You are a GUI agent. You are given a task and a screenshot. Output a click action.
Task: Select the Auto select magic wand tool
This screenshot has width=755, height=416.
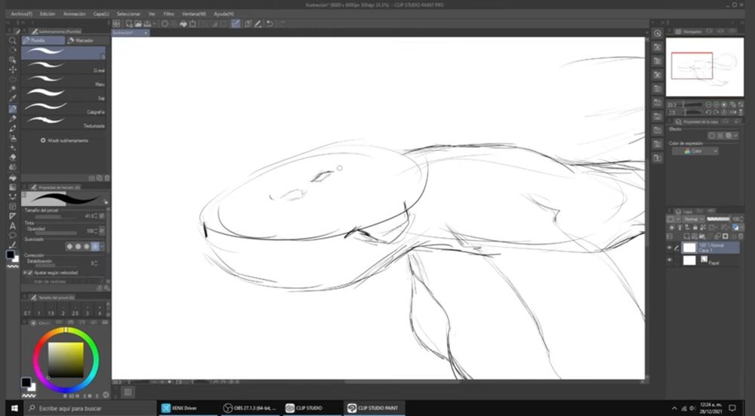click(13, 90)
